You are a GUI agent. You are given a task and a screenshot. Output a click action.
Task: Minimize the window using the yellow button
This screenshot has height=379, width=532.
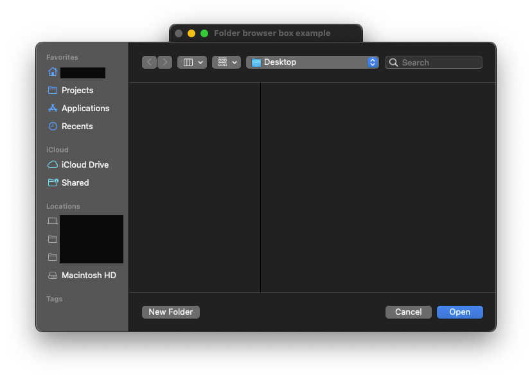point(191,33)
